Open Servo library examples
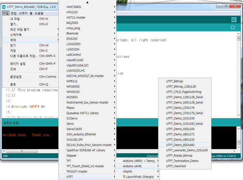The image size is (243, 180). [87, 124]
